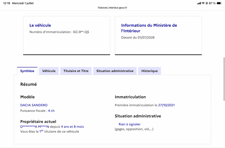The image size is (225, 148).
Task: Tap the orientation lock icon
Action: click(x=207, y=3)
